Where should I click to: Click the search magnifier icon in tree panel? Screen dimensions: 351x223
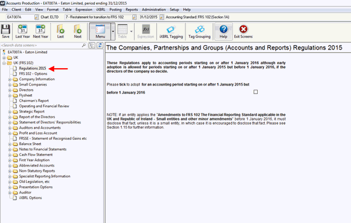(84, 45)
